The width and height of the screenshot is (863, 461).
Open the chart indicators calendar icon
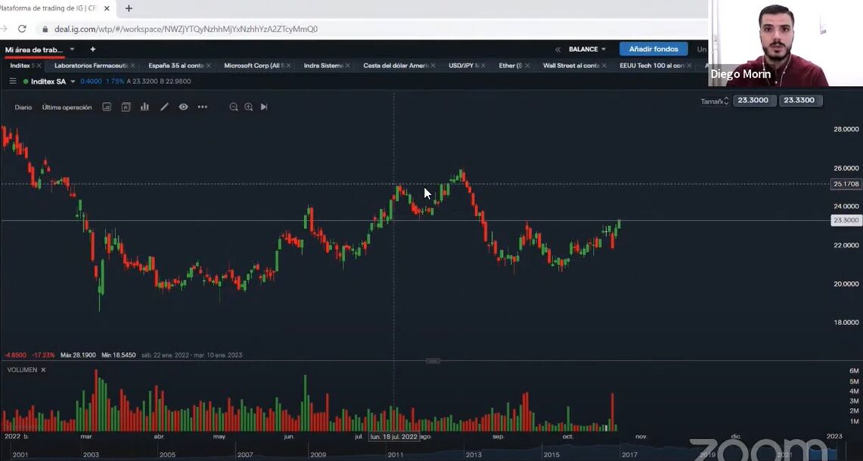tap(107, 107)
